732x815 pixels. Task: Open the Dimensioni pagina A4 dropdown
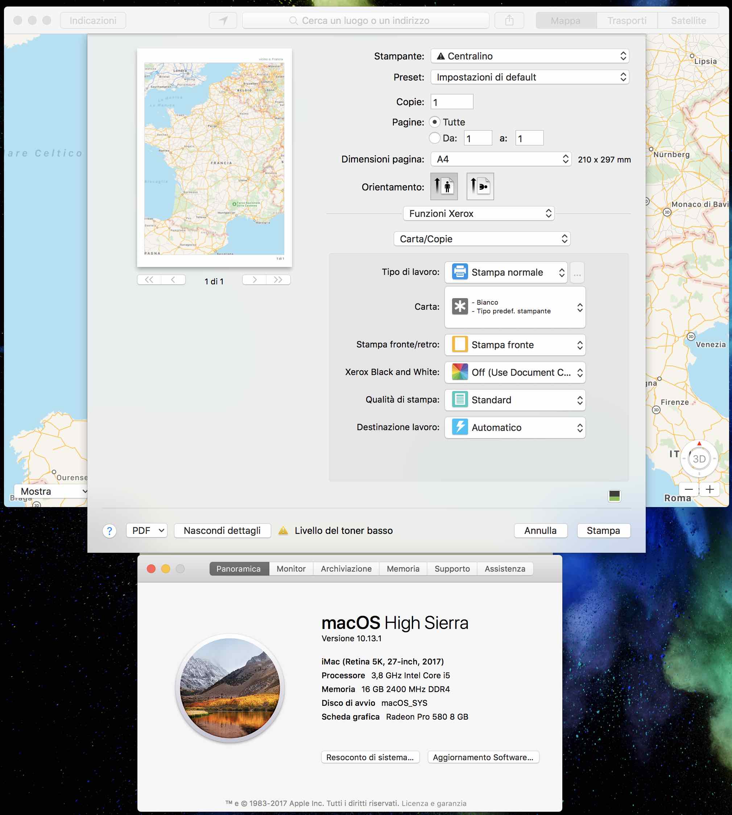(x=500, y=159)
